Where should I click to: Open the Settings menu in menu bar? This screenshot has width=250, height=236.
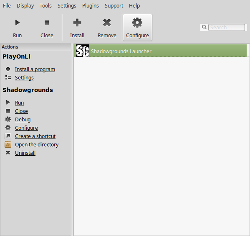pos(67,6)
